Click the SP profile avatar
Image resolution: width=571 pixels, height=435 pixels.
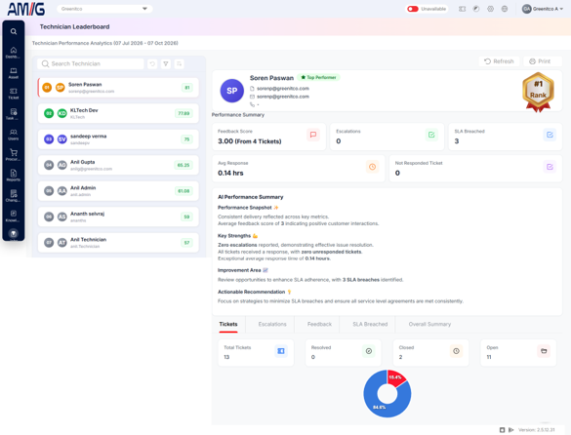click(232, 91)
